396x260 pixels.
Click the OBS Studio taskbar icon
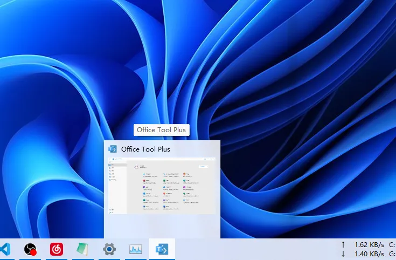[x=30, y=249]
